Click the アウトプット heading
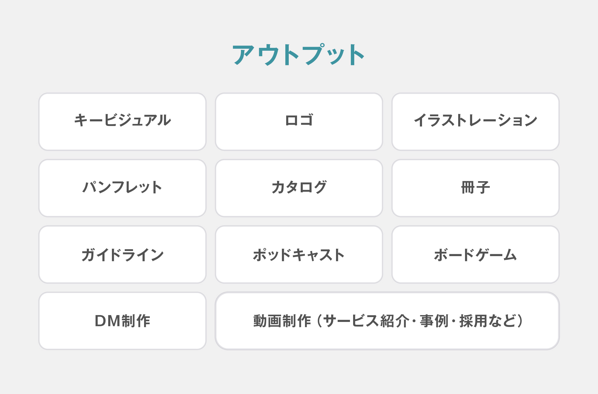Image resolution: width=598 pixels, height=394 pixels. click(x=299, y=55)
